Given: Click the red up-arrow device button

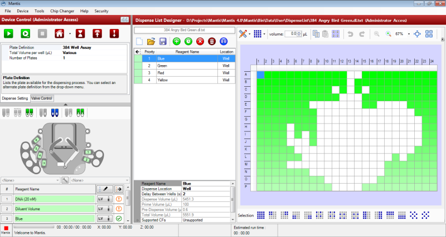Looking at the screenshot, I should coord(97,33).
